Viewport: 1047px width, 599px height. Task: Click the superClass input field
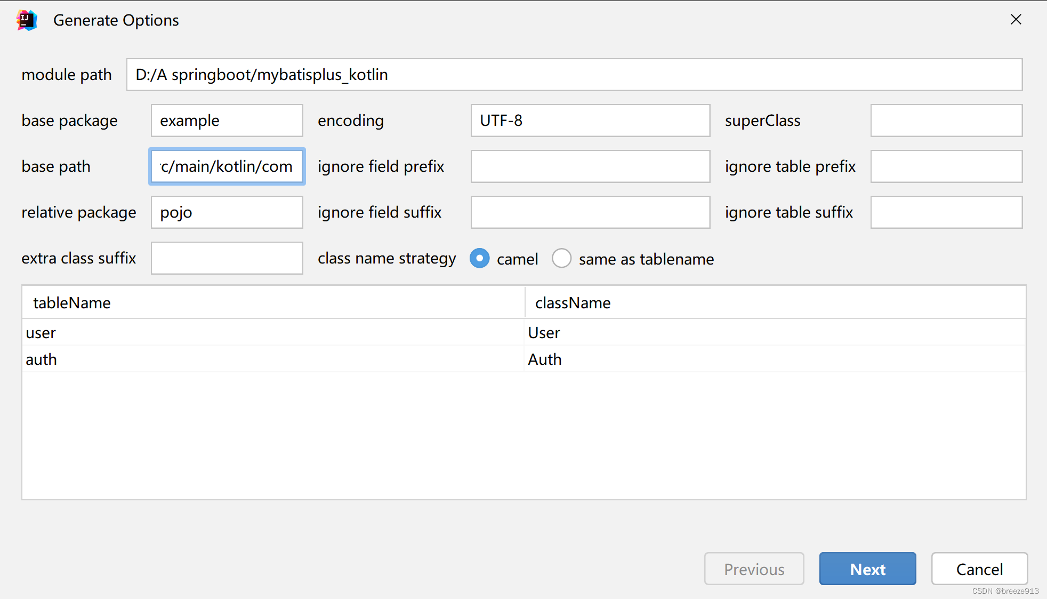[x=946, y=121]
